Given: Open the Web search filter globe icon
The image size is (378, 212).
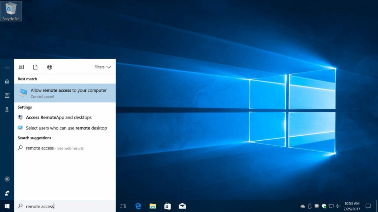Looking at the screenshot, I should point(49,67).
